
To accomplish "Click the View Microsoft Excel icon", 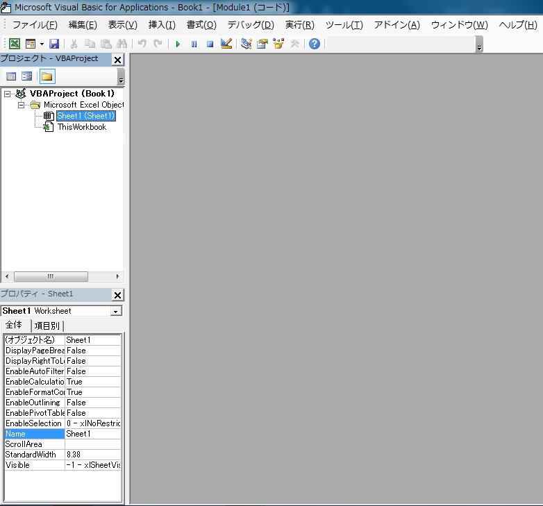I will pos(15,44).
